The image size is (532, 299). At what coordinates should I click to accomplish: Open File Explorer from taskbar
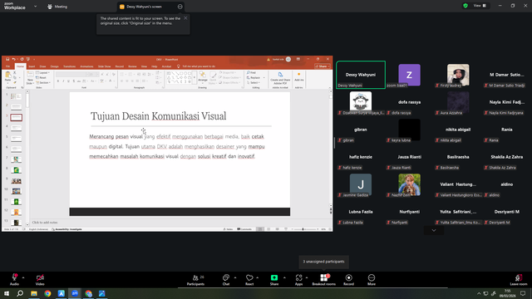(34, 293)
